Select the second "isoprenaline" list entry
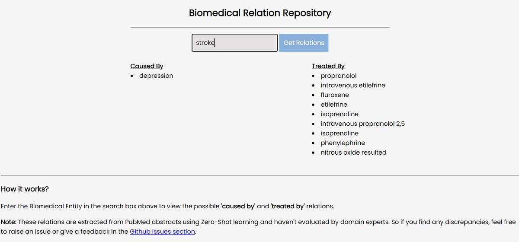 click(339, 133)
